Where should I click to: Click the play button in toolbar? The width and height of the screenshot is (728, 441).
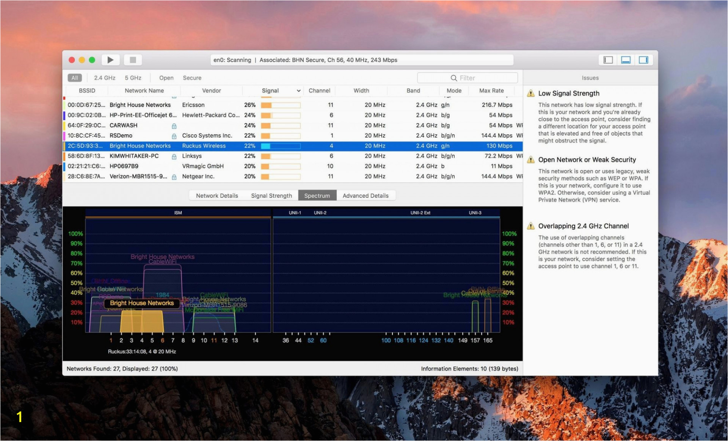(111, 59)
